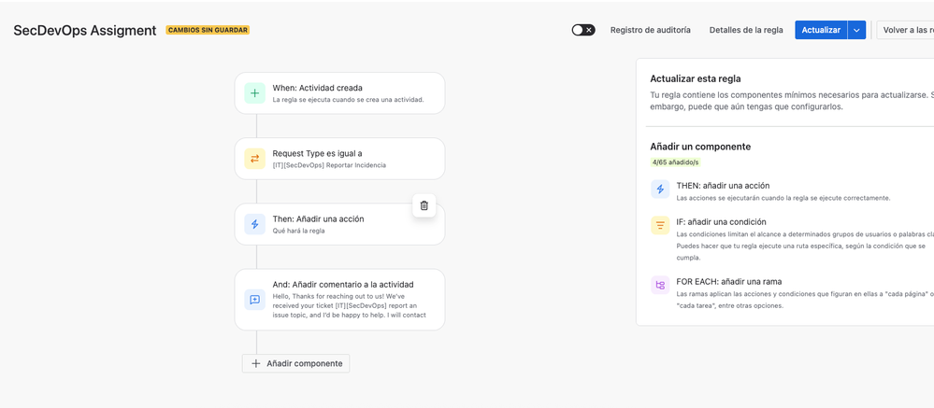Click the Añadir componente button
The image size is (934, 408).
pyautogui.click(x=296, y=363)
